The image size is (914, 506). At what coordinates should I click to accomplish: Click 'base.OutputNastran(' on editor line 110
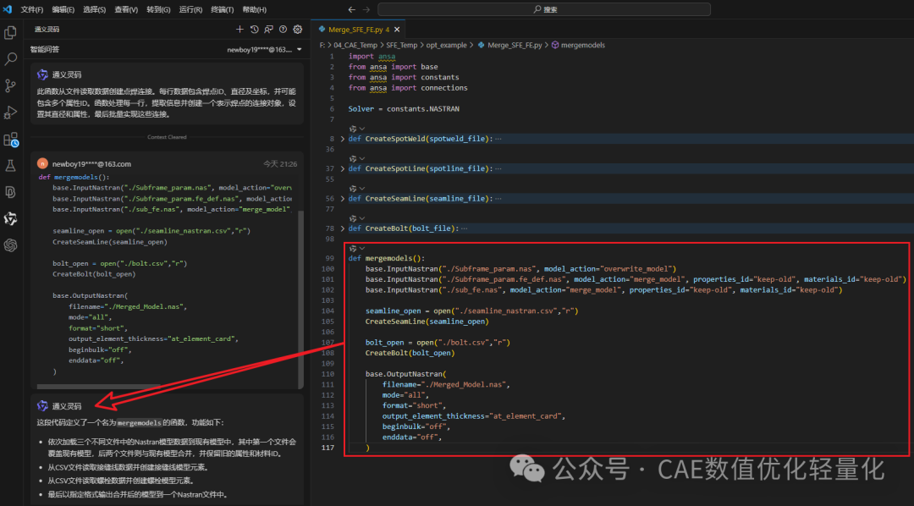405,374
